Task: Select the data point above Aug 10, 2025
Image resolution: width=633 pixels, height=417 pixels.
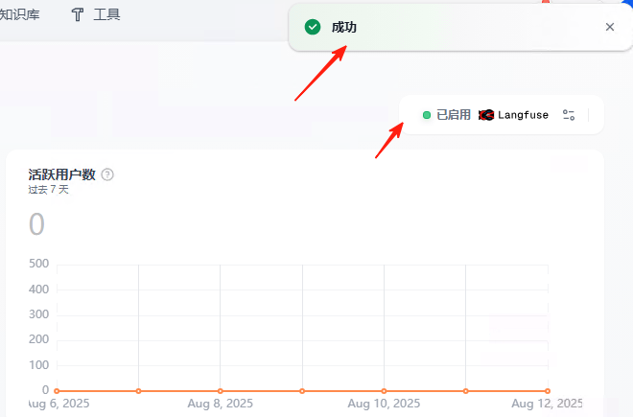Action: pyautogui.click(x=384, y=391)
